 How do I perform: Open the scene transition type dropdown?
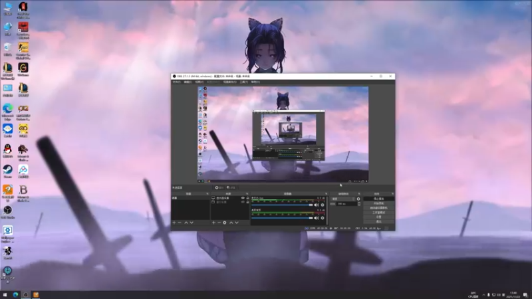click(343, 199)
